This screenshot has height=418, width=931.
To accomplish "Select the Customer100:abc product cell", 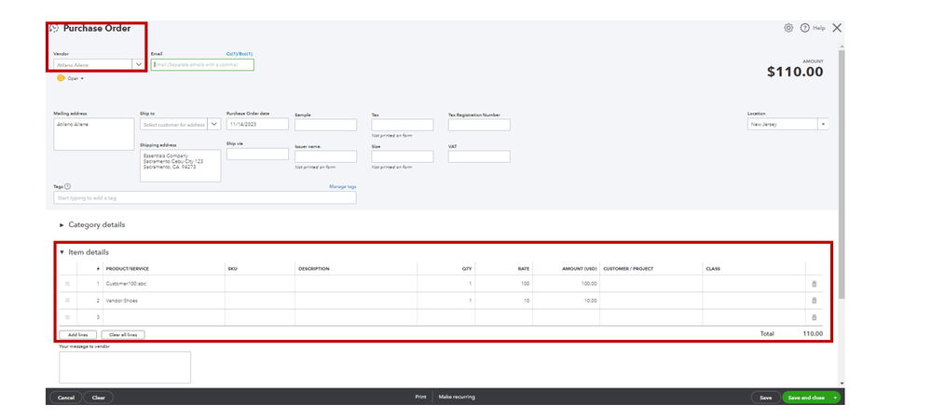I will coord(164,284).
